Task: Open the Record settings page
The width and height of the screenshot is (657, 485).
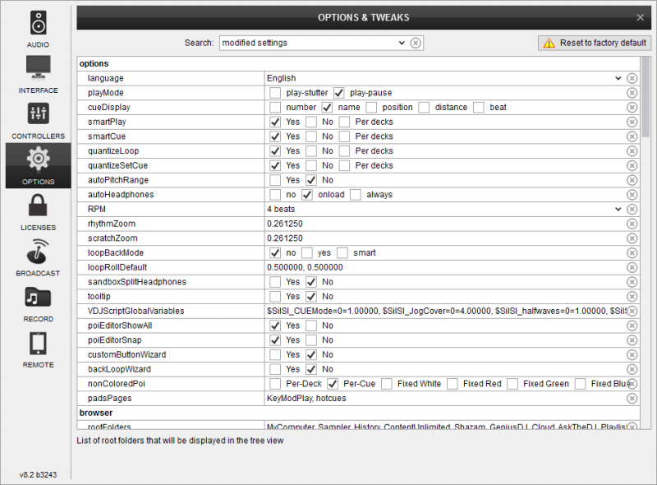Action: pos(38,304)
